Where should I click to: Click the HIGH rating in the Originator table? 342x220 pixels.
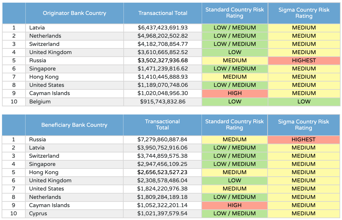point(235,93)
